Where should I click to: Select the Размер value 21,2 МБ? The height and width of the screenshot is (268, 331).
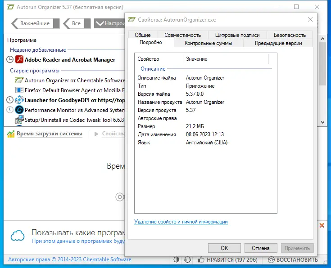[195, 126]
